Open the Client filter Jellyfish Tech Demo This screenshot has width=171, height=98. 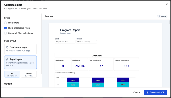coord(65,42)
